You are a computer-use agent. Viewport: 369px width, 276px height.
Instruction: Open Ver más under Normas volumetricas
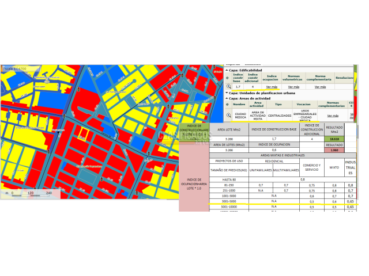point(293,87)
